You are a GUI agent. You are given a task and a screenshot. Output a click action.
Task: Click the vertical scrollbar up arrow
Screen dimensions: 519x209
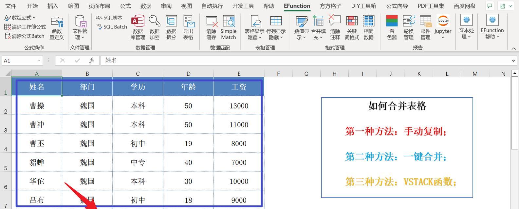pyautogui.click(x=514, y=73)
